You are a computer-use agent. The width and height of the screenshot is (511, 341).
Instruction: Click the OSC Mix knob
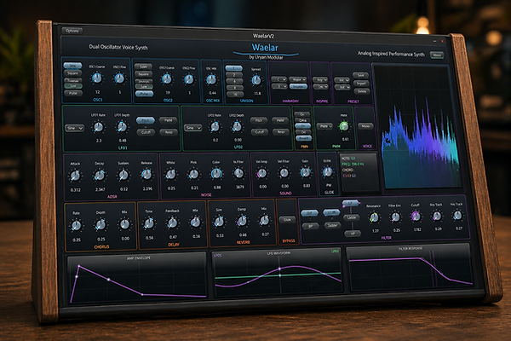[211, 79]
